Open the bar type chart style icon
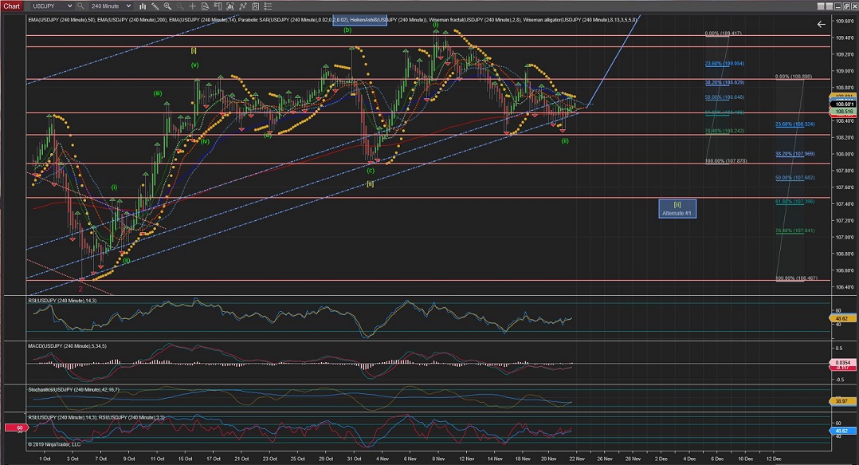The height and width of the screenshot is (465, 859). tap(141, 6)
